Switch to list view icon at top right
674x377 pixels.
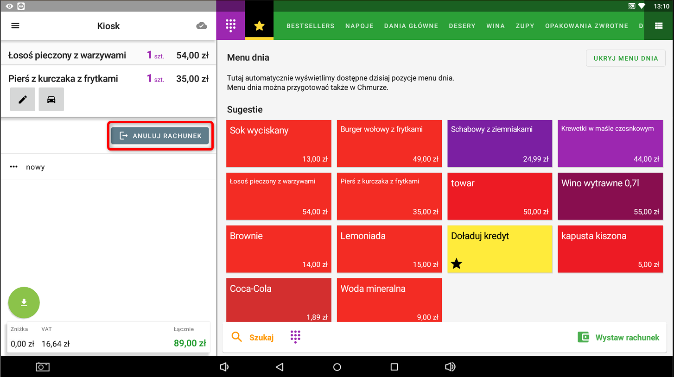pyautogui.click(x=658, y=26)
